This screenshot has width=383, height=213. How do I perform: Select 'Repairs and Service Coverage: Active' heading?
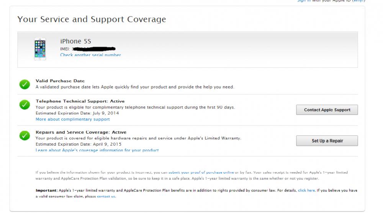(81, 132)
